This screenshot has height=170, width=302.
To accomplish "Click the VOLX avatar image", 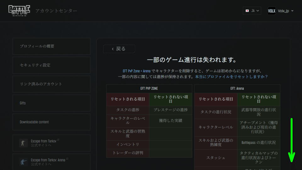I will (271, 11).
